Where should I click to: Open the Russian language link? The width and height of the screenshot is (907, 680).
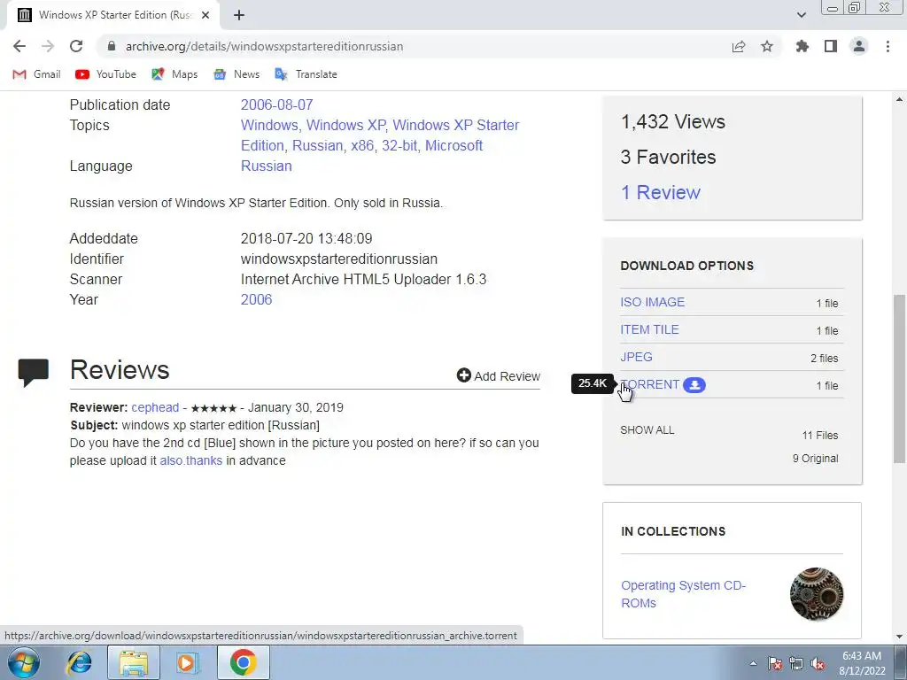click(266, 166)
